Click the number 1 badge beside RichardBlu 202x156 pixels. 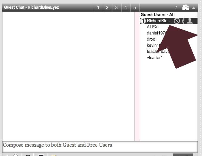tap(143, 21)
